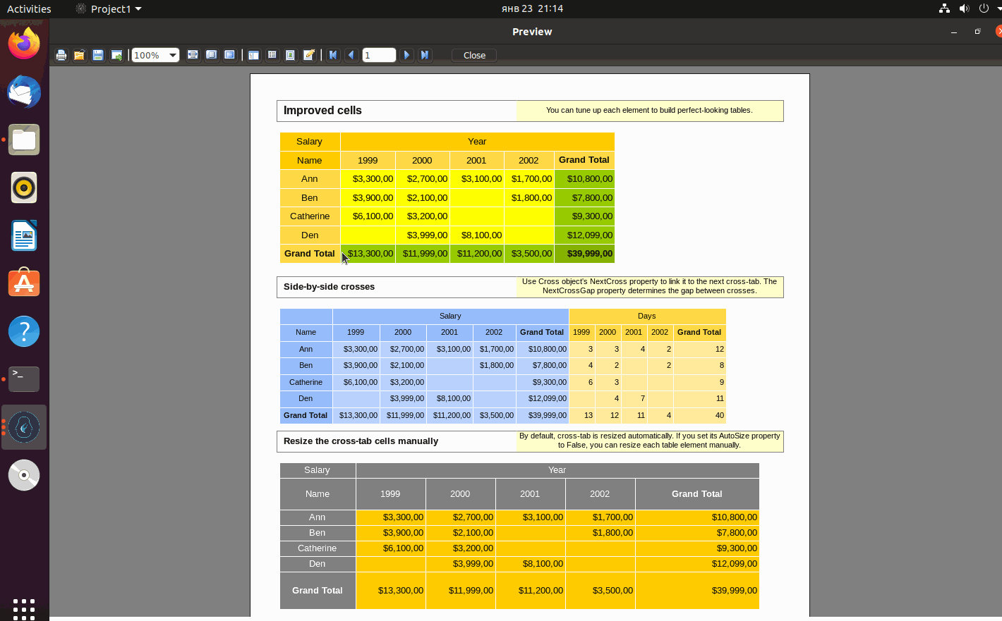
Task: Toggle the thumbnails panel icon
Action: point(272,55)
